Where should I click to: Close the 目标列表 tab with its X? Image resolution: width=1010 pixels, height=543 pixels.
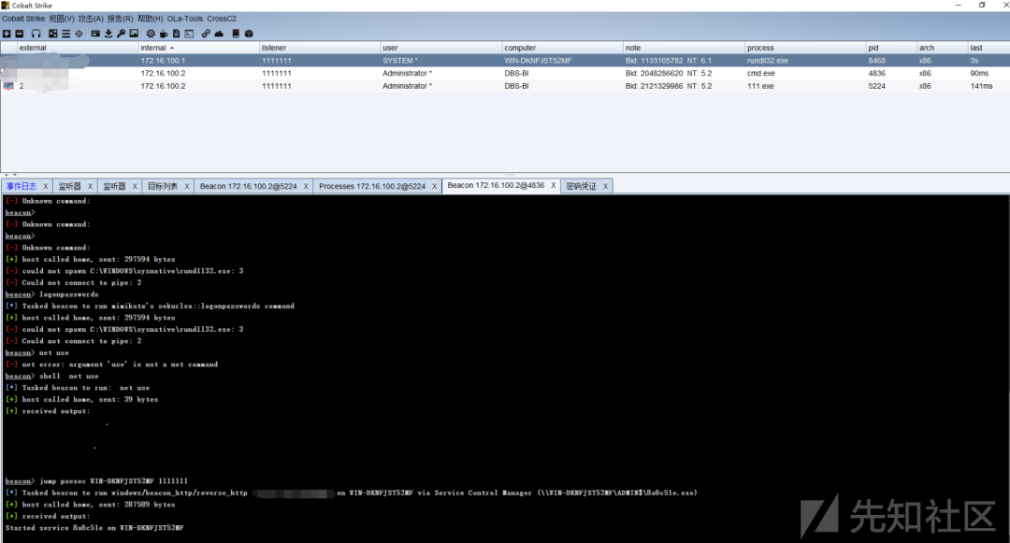[x=187, y=186]
